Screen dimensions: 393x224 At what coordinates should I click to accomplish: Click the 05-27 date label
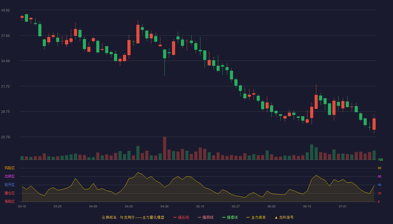pyautogui.click(x=236, y=206)
